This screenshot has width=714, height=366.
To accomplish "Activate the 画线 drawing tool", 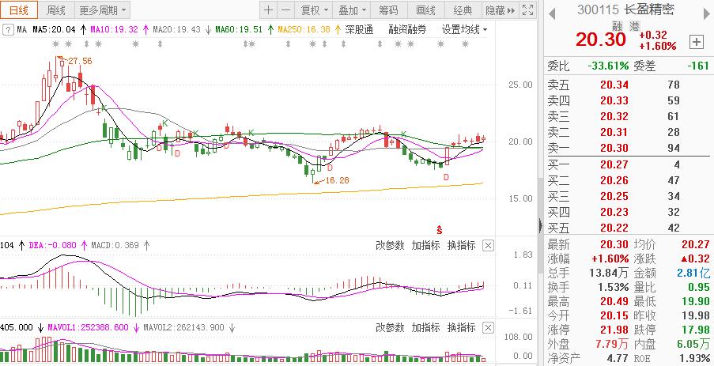I will pos(425,9).
